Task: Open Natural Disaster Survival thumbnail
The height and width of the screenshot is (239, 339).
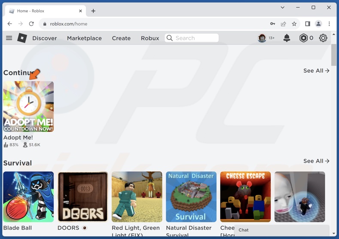Action: point(191,197)
